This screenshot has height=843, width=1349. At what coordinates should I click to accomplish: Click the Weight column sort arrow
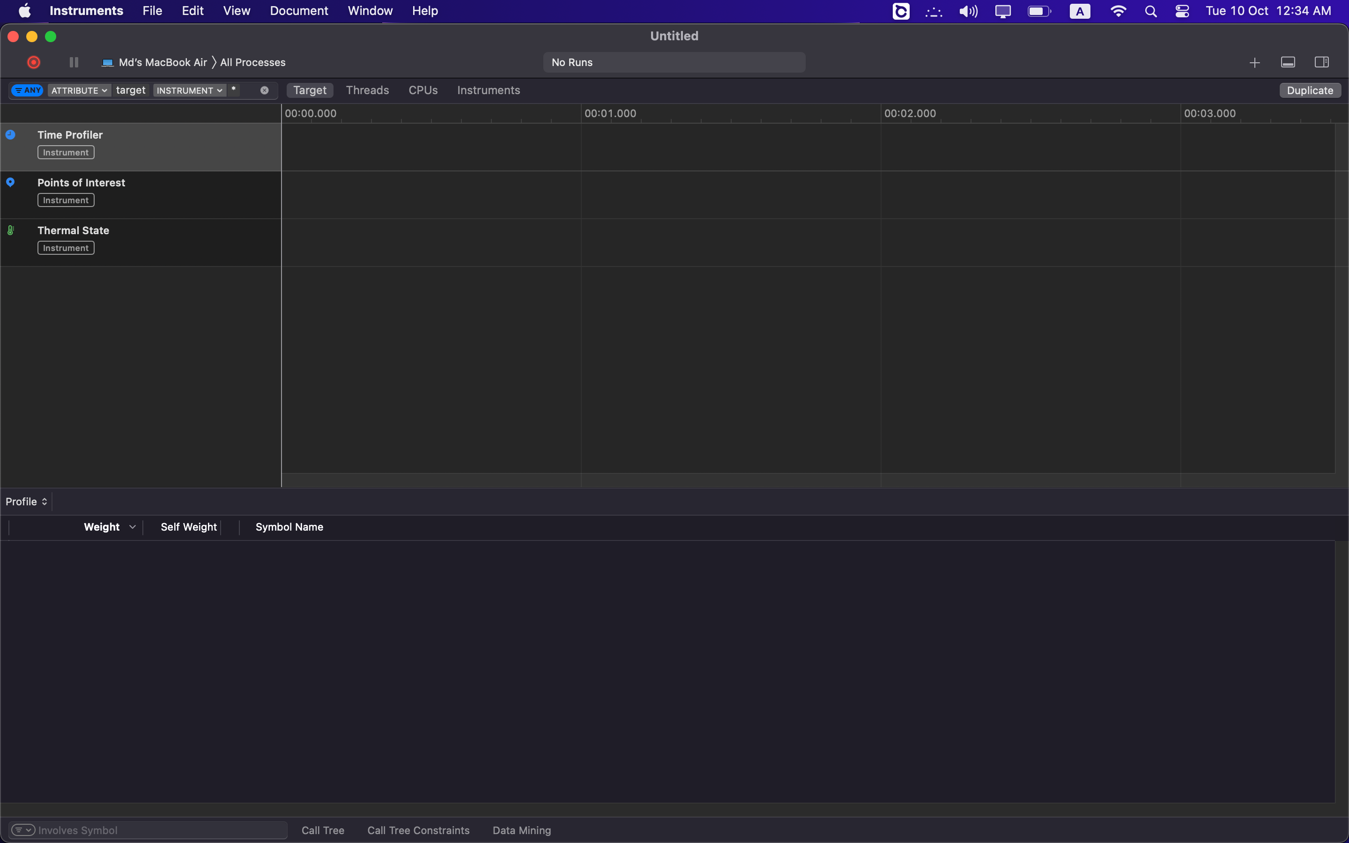pyautogui.click(x=132, y=526)
